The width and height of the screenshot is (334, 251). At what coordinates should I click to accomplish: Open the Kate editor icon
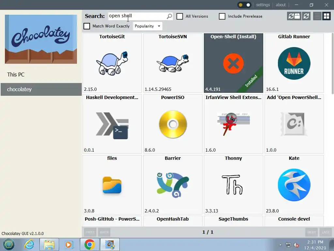[294, 185]
